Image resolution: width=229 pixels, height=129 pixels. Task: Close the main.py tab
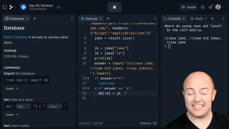point(100,19)
